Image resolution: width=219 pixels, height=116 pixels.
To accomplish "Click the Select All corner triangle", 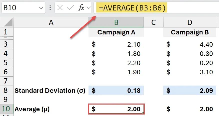I will (x=6, y=23).
